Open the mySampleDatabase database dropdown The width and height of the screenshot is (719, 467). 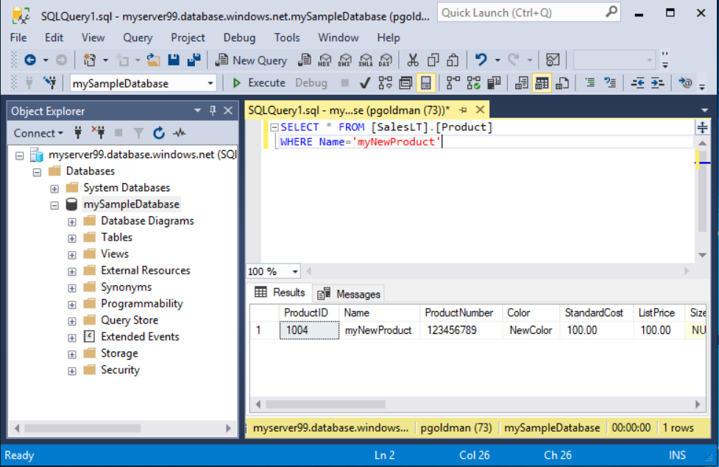[x=210, y=82]
